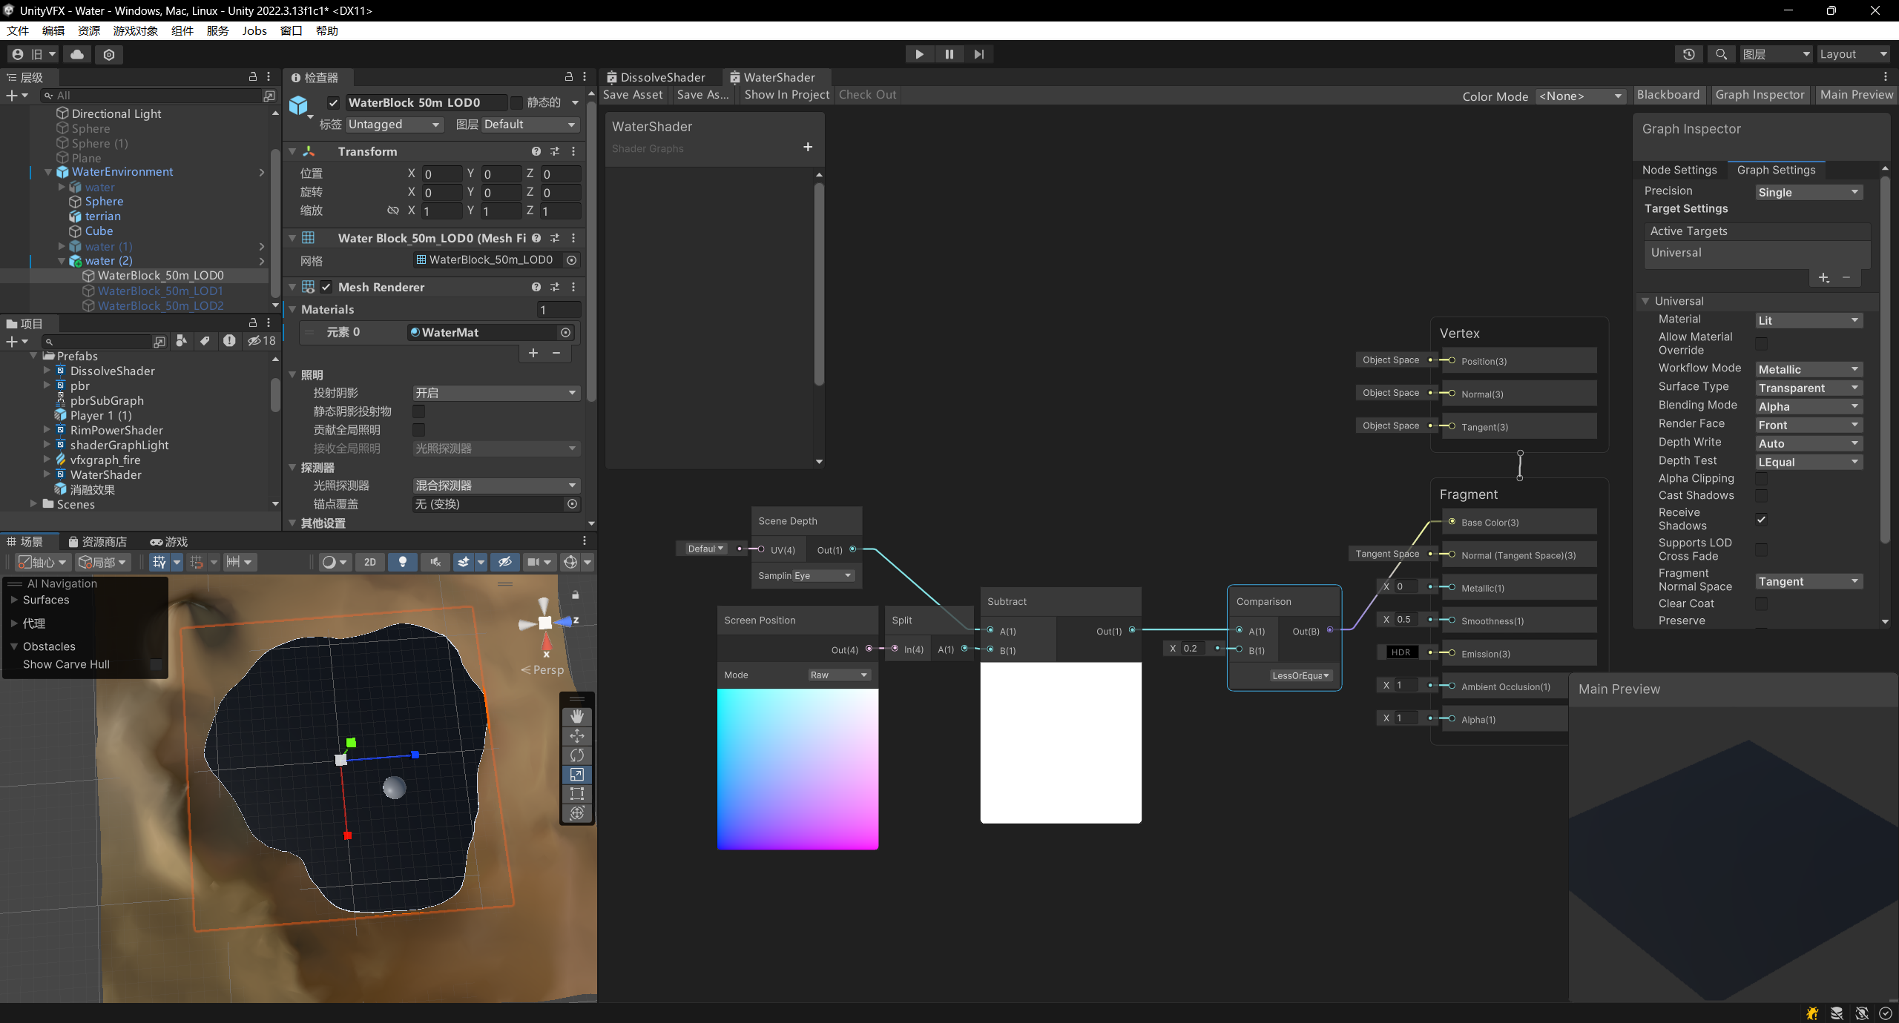The image size is (1899, 1023).
Task: Open the Jobs menu
Action: (x=254, y=30)
